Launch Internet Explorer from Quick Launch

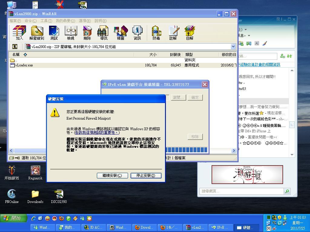pyautogui.click(x=34, y=218)
